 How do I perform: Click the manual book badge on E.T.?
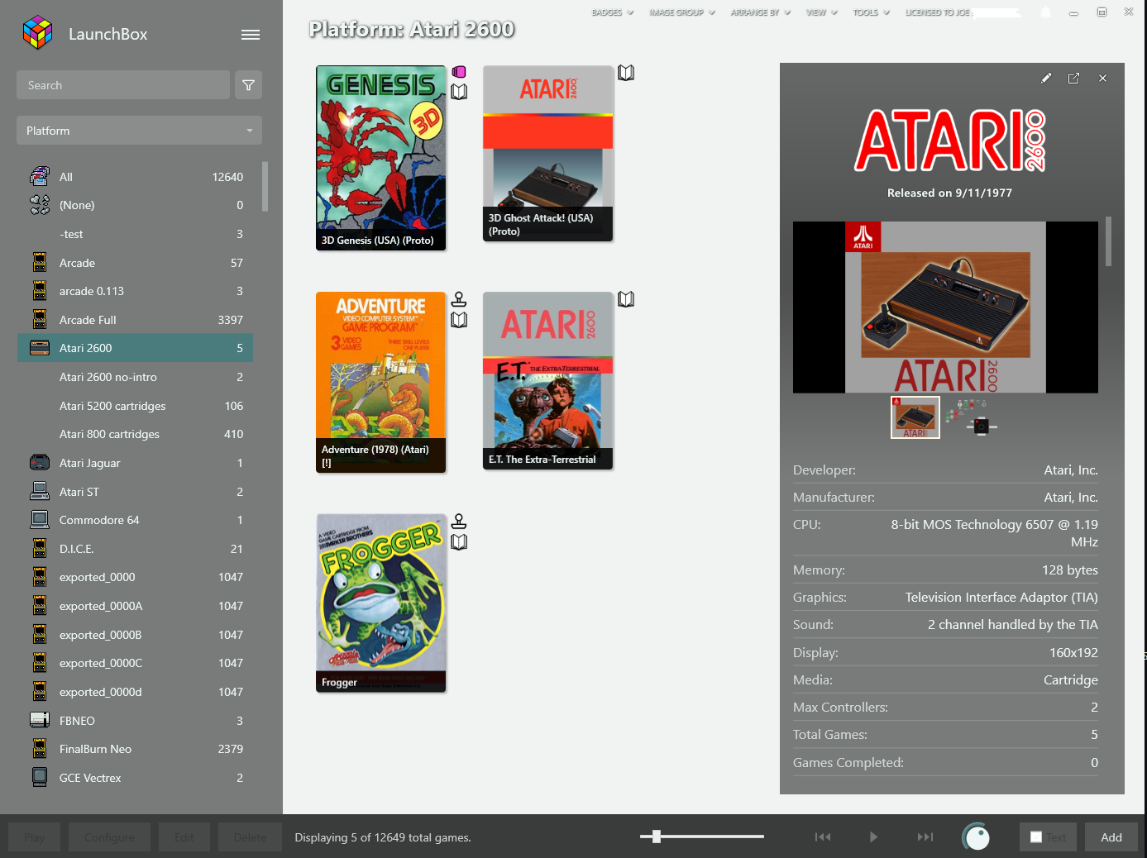626,299
